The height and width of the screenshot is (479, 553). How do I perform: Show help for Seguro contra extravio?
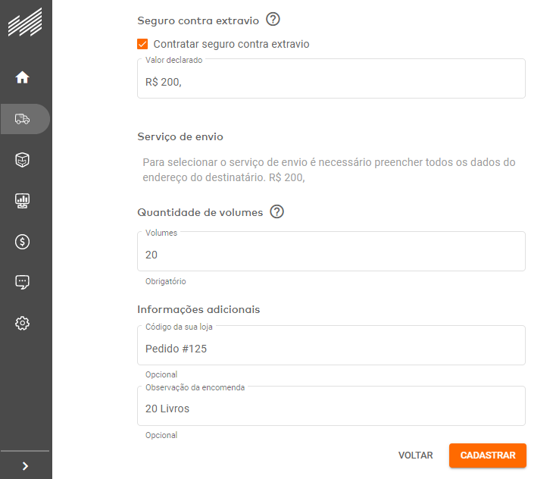point(273,20)
